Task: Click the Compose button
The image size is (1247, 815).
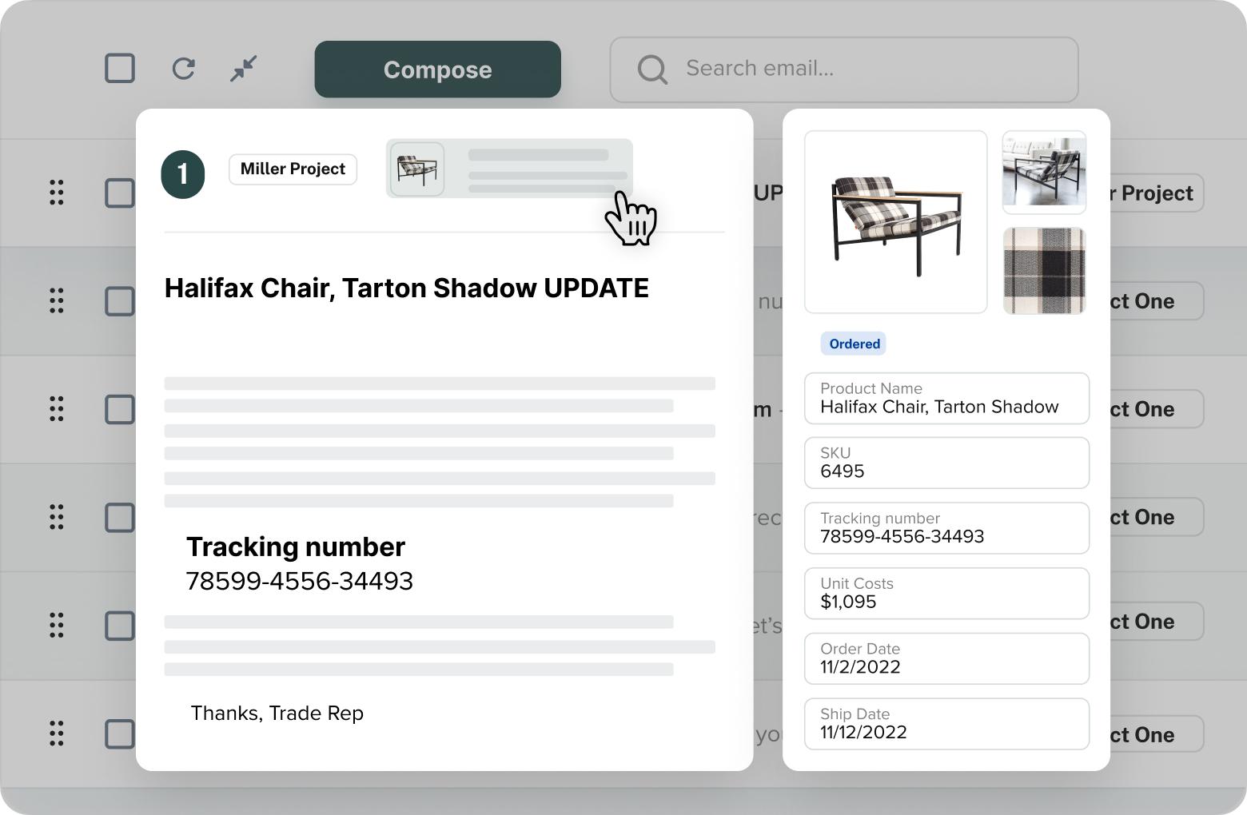Action: (x=437, y=70)
